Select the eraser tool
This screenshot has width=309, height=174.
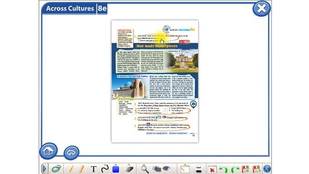click(129, 169)
